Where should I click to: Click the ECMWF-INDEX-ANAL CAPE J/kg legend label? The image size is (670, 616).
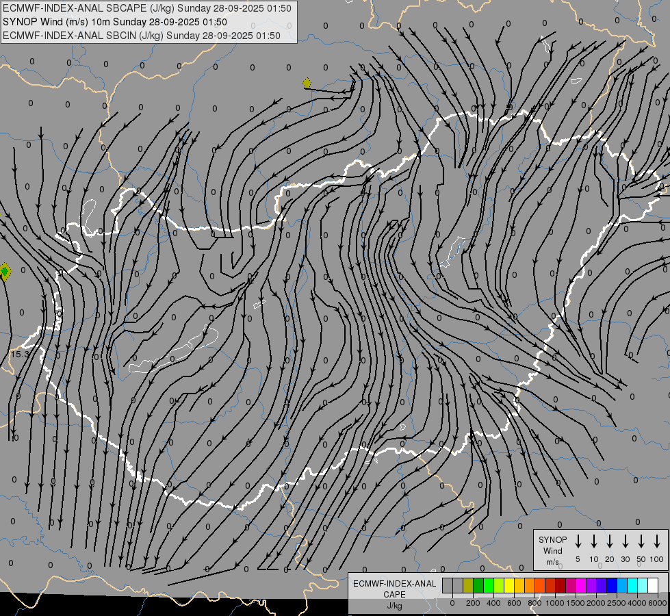394,594
